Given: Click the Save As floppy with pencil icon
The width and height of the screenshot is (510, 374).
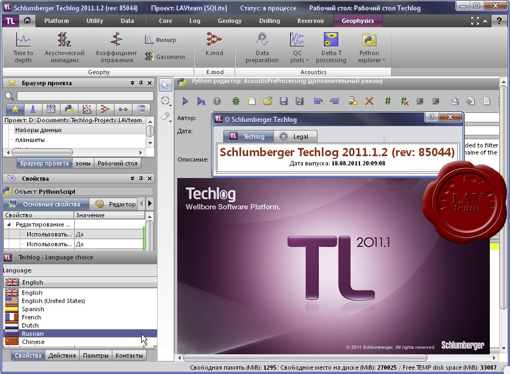Looking at the screenshot, I should tap(299, 101).
